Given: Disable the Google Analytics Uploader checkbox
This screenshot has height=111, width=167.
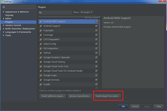Looking at the screenshot, I should 96,57.
